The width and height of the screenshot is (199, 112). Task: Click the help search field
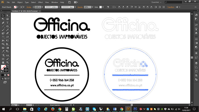[173, 2]
